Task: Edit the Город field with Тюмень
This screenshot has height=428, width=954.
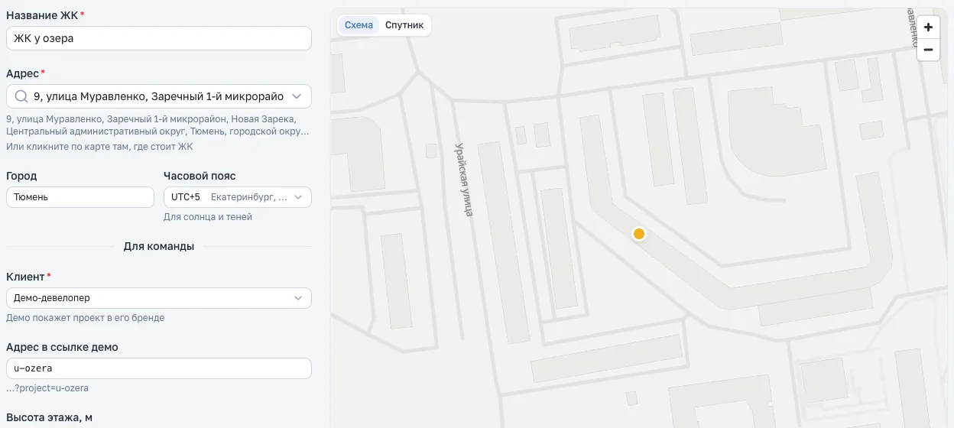Action: pos(80,197)
